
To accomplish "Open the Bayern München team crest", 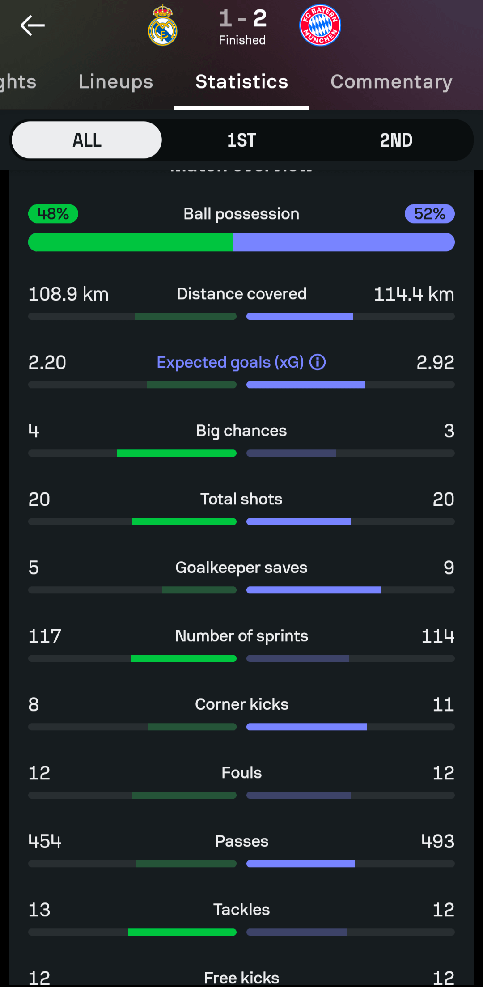I will tap(320, 26).
